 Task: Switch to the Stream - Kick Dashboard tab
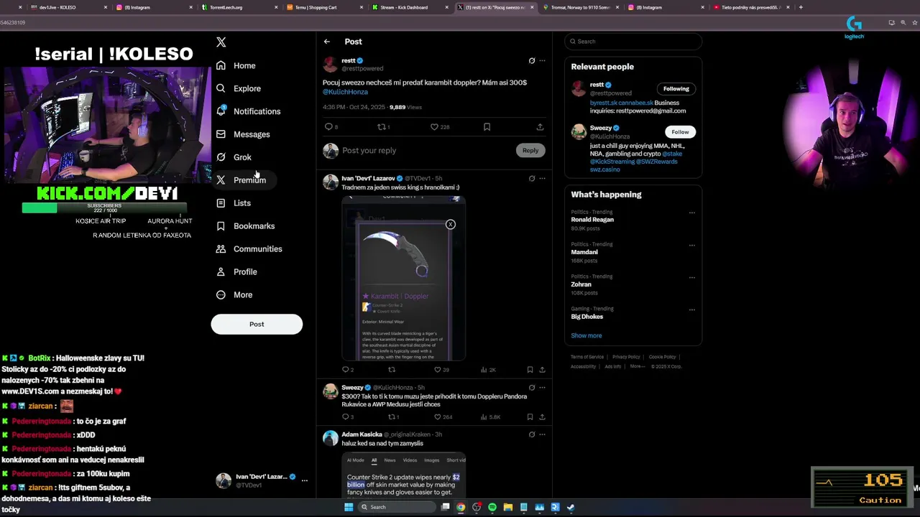coord(410,7)
